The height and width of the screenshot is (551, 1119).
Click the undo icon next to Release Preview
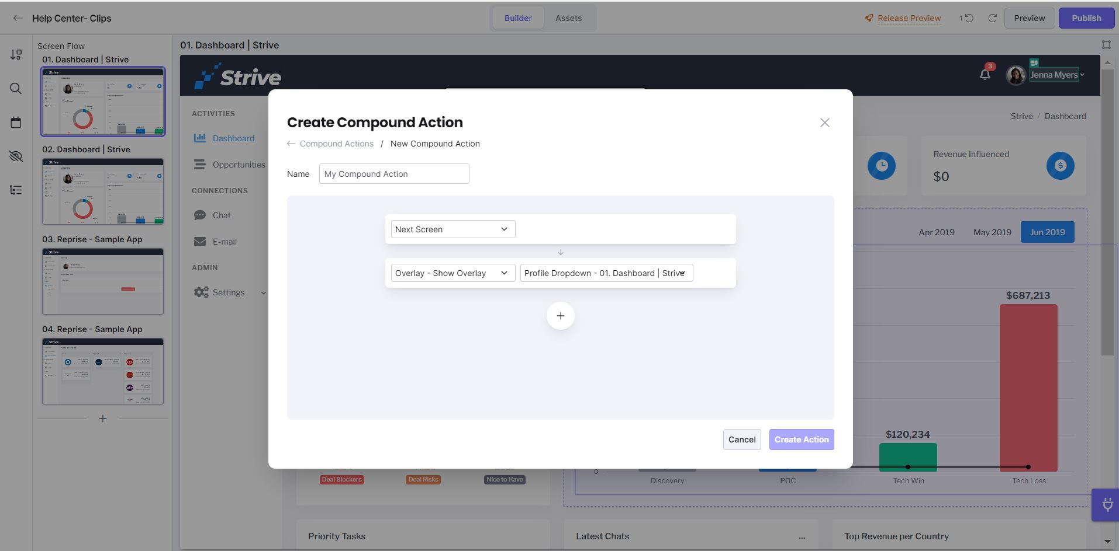968,18
